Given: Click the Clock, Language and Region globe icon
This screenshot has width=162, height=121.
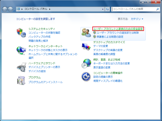Looking at the screenshot, I should (x=86, y=64).
